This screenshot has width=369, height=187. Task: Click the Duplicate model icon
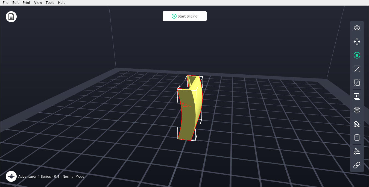pos(357,97)
